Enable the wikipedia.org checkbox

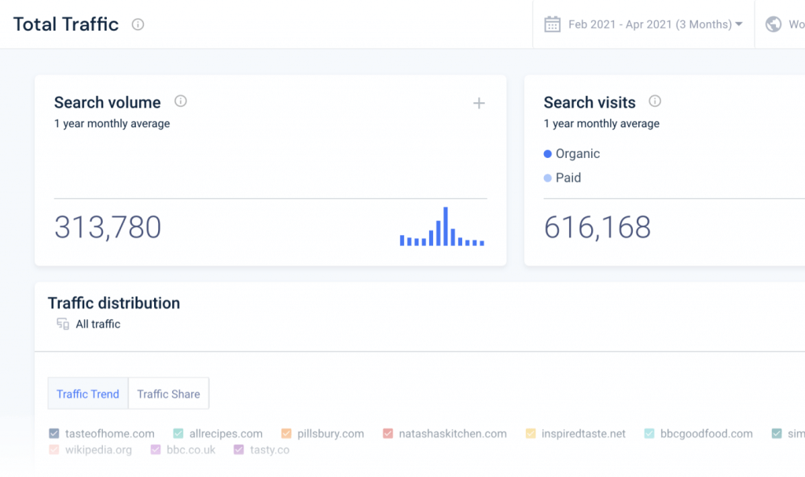(x=54, y=449)
